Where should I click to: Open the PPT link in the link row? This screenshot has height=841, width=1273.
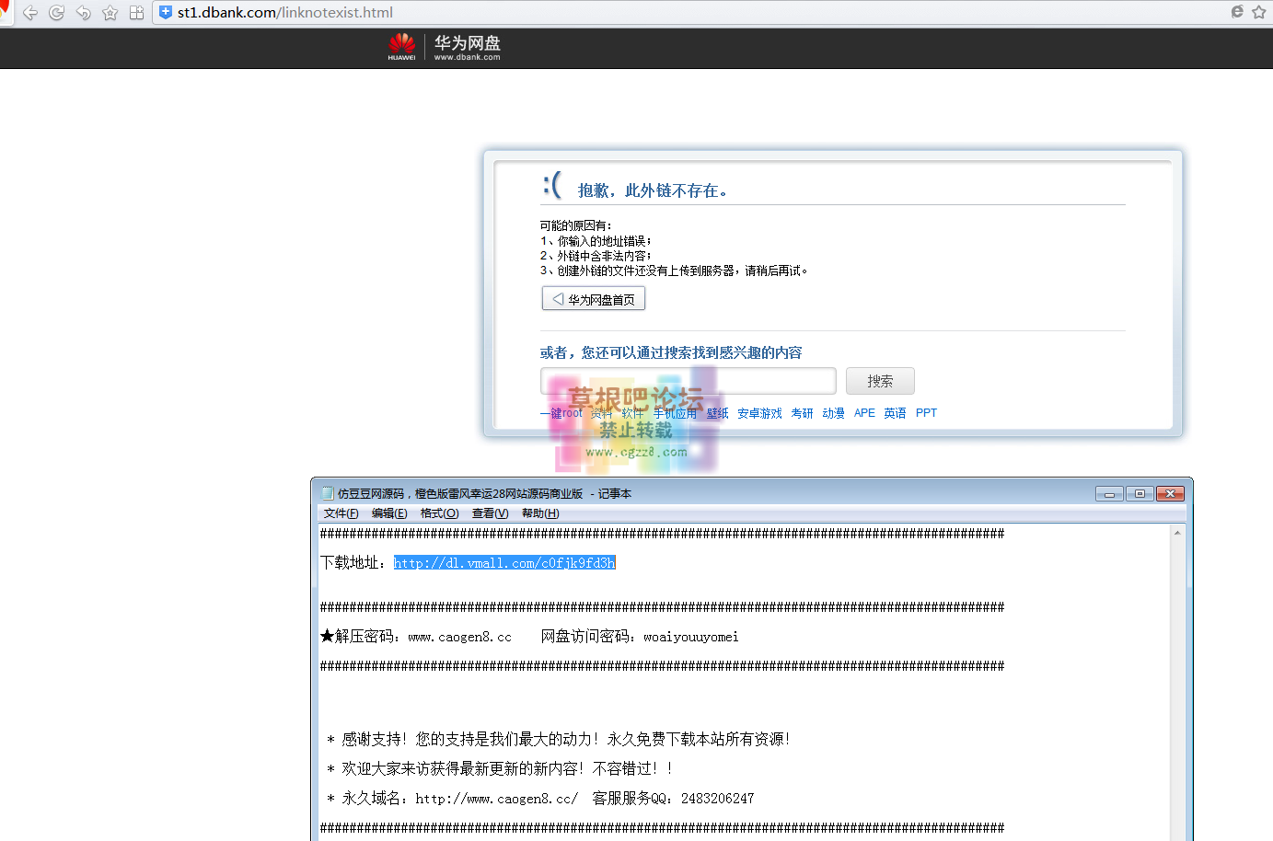(x=926, y=413)
